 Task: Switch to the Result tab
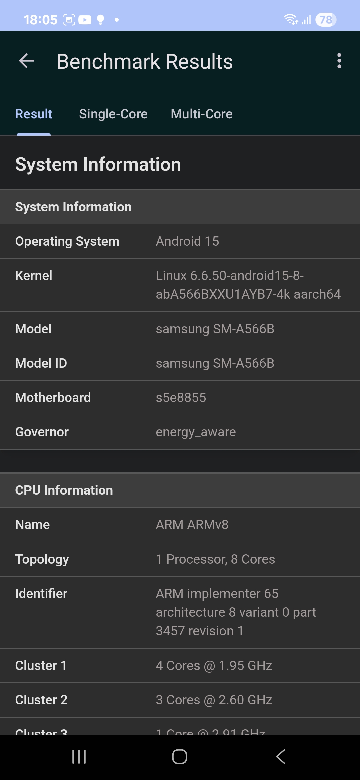pyautogui.click(x=34, y=114)
